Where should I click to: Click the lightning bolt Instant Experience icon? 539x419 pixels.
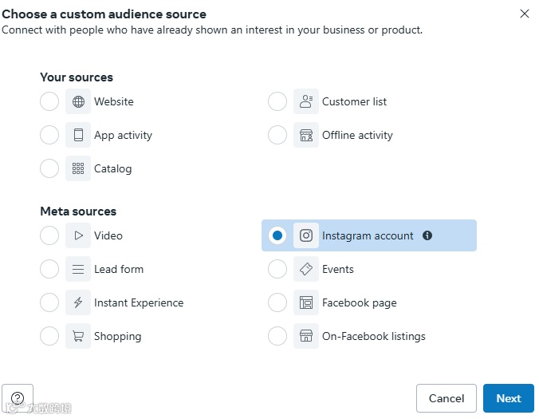click(78, 303)
